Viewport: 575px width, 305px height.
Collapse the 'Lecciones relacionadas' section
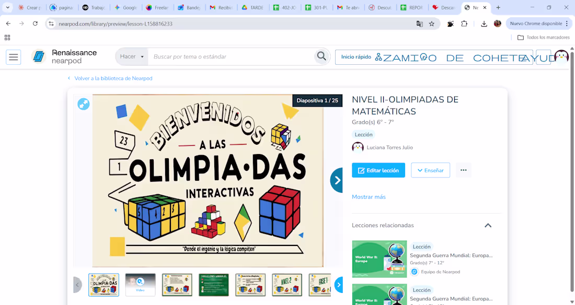point(488,226)
